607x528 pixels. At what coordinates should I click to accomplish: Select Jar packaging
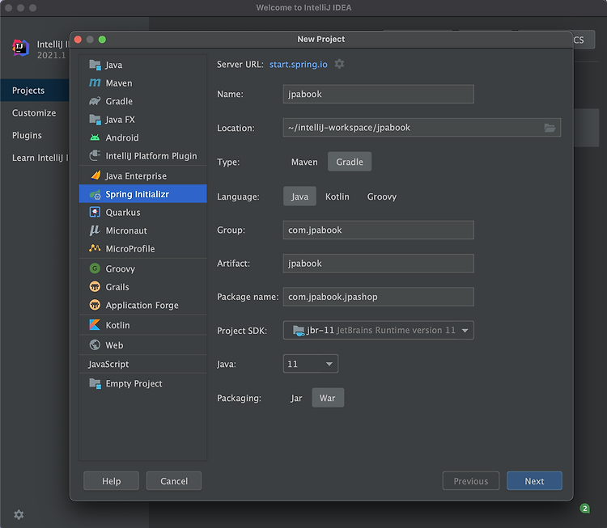(x=296, y=398)
